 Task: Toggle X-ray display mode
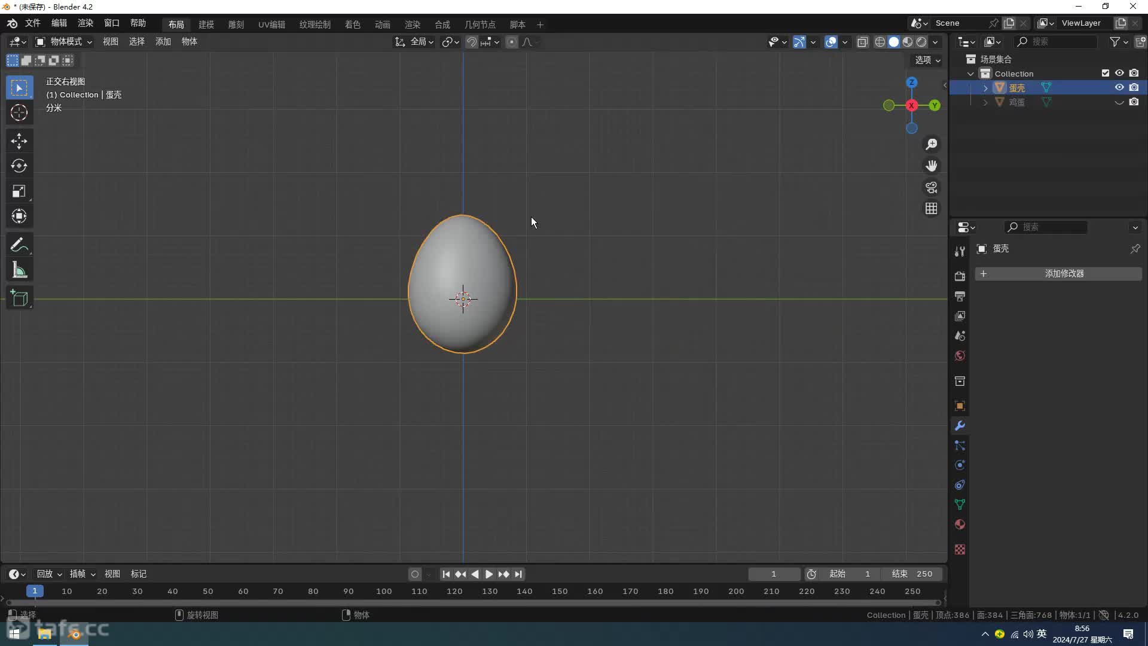click(x=862, y=42)
